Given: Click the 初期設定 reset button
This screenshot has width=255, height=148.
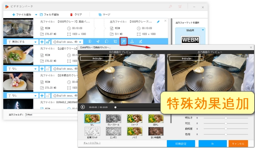Looking at the screenshot, I should [x=181, y=144].
